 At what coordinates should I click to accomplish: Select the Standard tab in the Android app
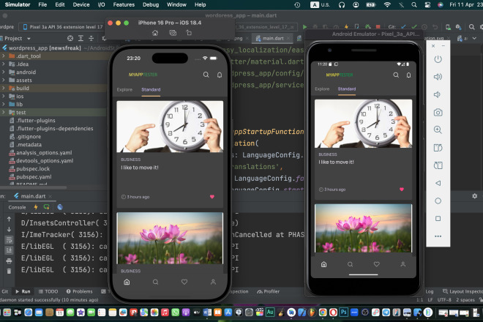click(347, 89)
